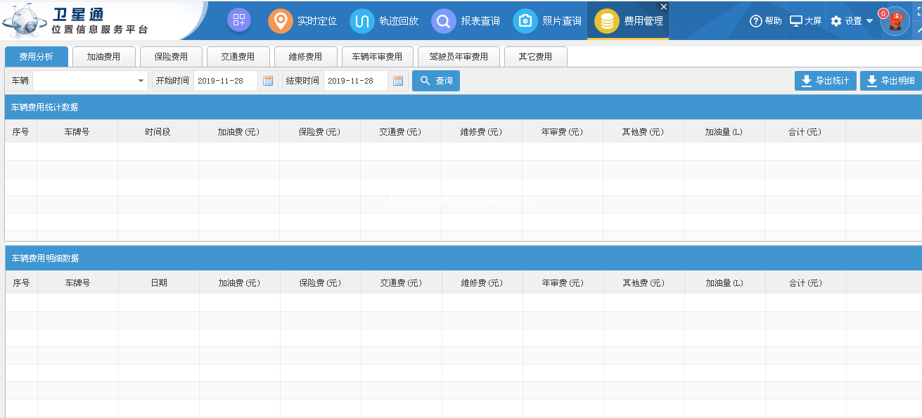Expand the 车辆 vehicle dropdown

coord(141,81)
